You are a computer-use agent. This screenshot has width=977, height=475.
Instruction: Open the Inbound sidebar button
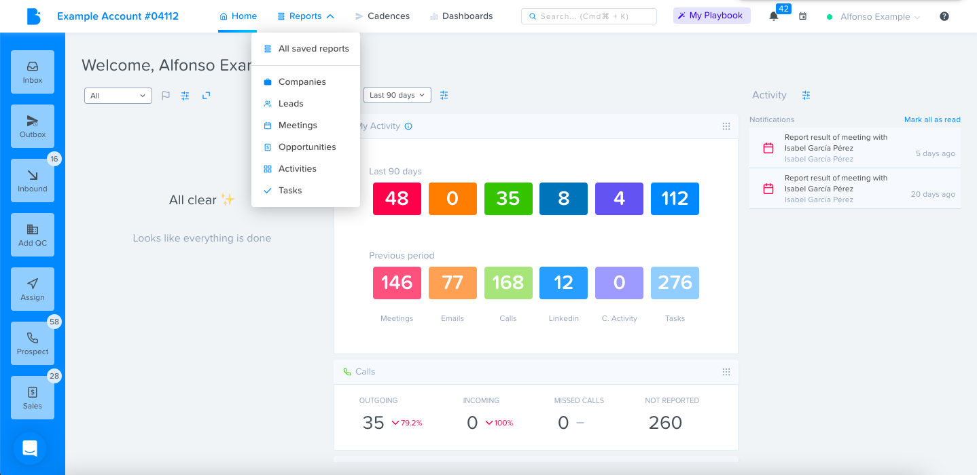point(33,180)
